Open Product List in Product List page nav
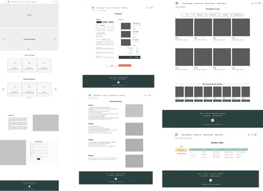Image resolution: width=263 pixels, height=191 pixels. (x=199, y=3)
